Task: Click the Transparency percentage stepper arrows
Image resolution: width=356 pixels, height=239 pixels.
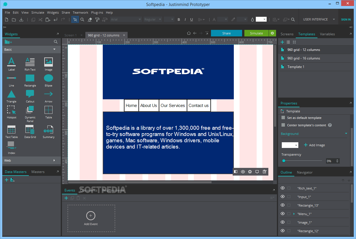Action: 337,161
